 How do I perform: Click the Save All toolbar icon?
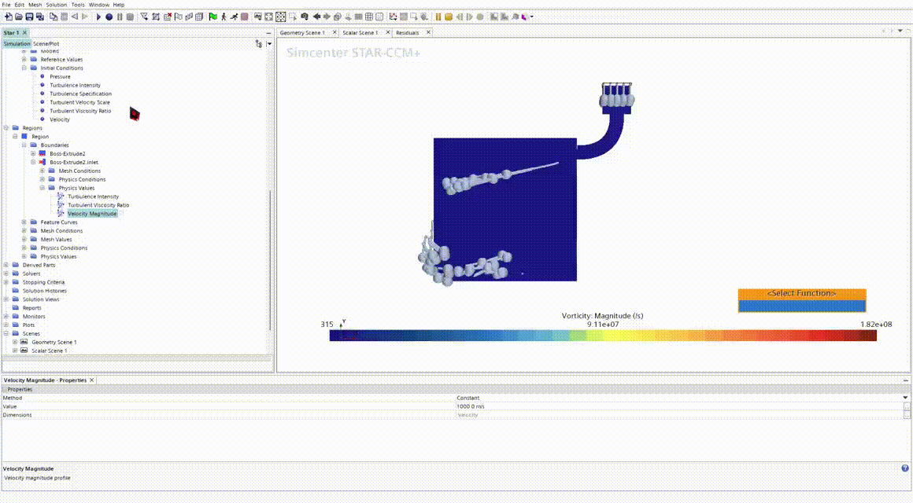coord(39,17)
